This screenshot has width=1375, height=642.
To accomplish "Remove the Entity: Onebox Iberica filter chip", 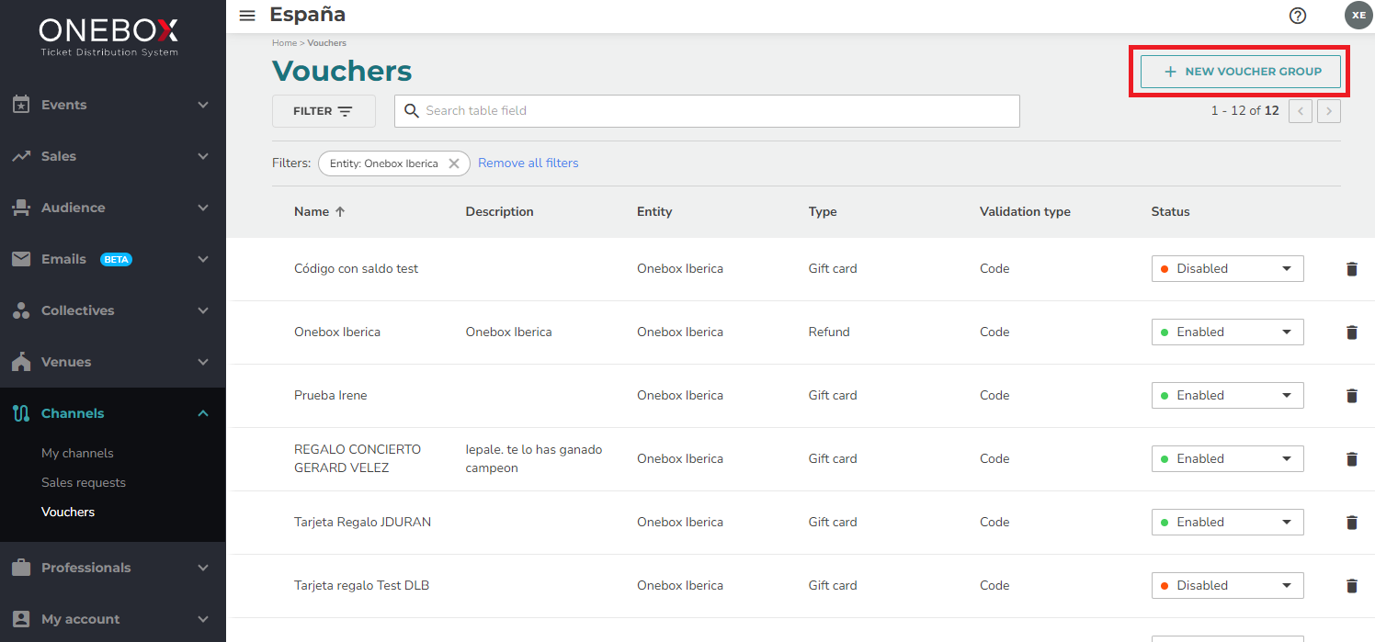I will [x=454, y=163].
